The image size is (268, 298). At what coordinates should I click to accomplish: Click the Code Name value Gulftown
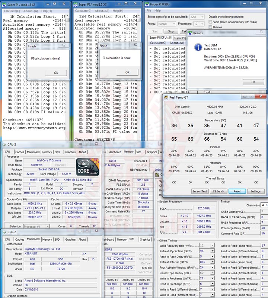pyautogui.click(x=37, y=165)
